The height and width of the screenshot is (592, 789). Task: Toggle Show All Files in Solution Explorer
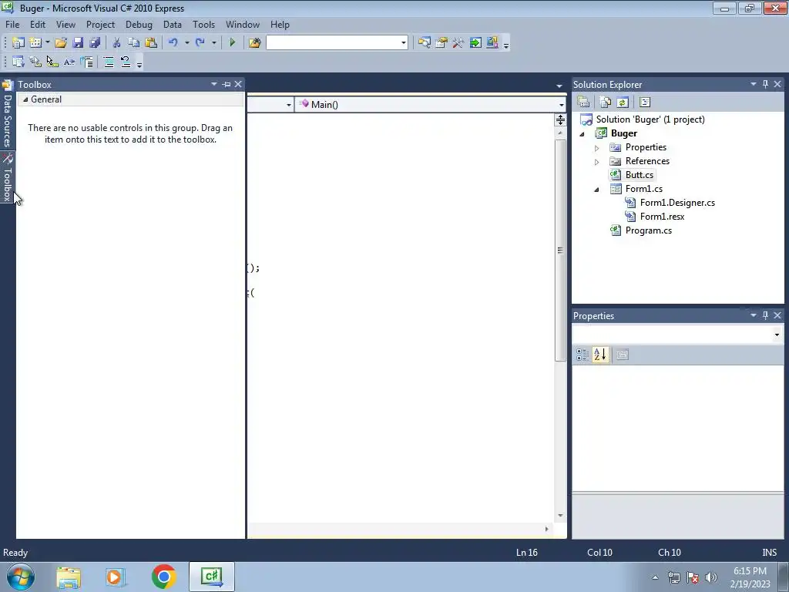606,103
